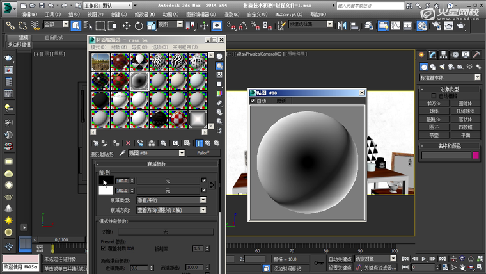Open the 衰减类型 dropdown
Screen dimensions: 486x274
171,200
